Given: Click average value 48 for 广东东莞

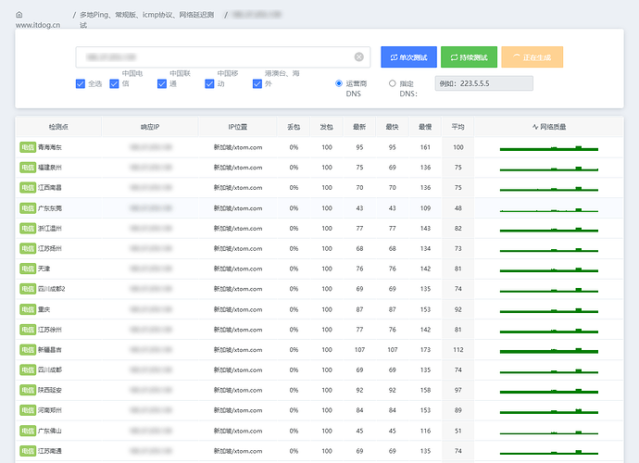Looking at the screenshot, I should tap(458, 208).
